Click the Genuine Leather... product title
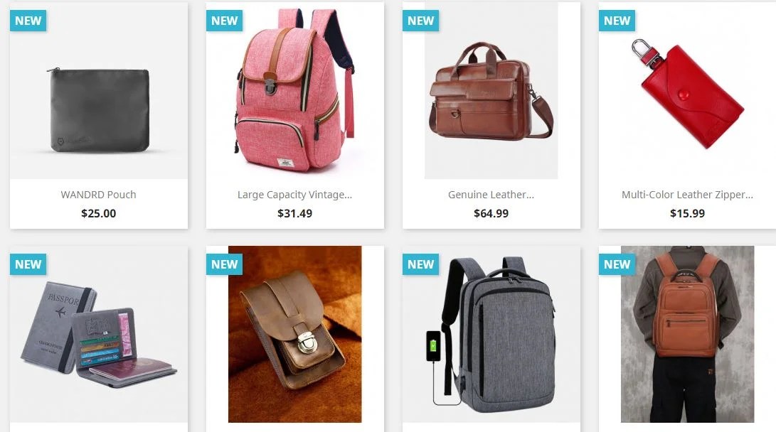Image resolution: width=776 pixels, height=432 pixels. (491, 195)
